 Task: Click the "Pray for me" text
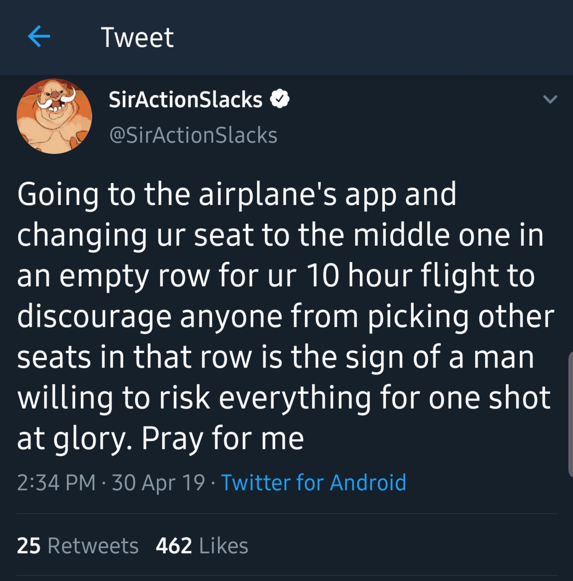tap(223, 438)
